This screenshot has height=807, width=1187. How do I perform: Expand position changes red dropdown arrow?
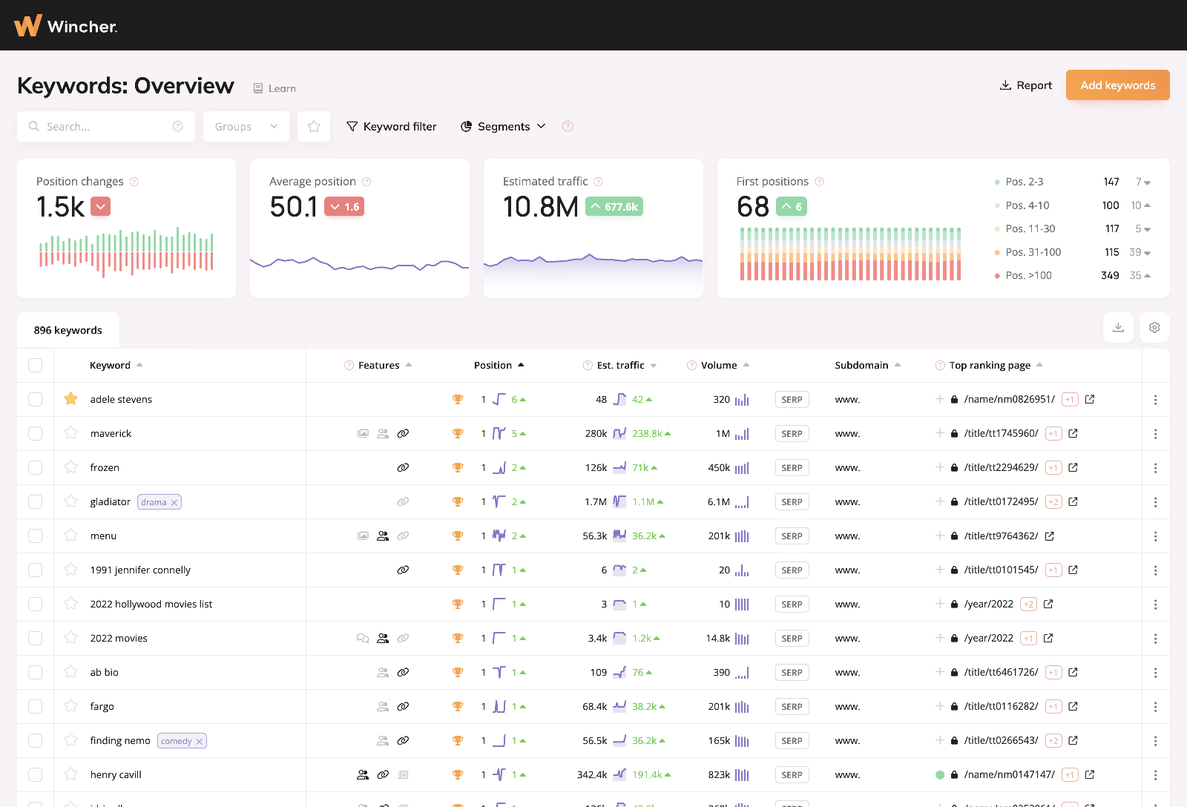coord(101,207)
